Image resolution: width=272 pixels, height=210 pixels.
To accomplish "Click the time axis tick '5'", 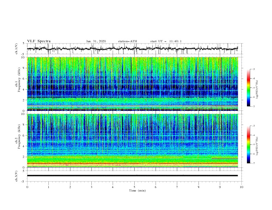I will click(x=134, y=187).
